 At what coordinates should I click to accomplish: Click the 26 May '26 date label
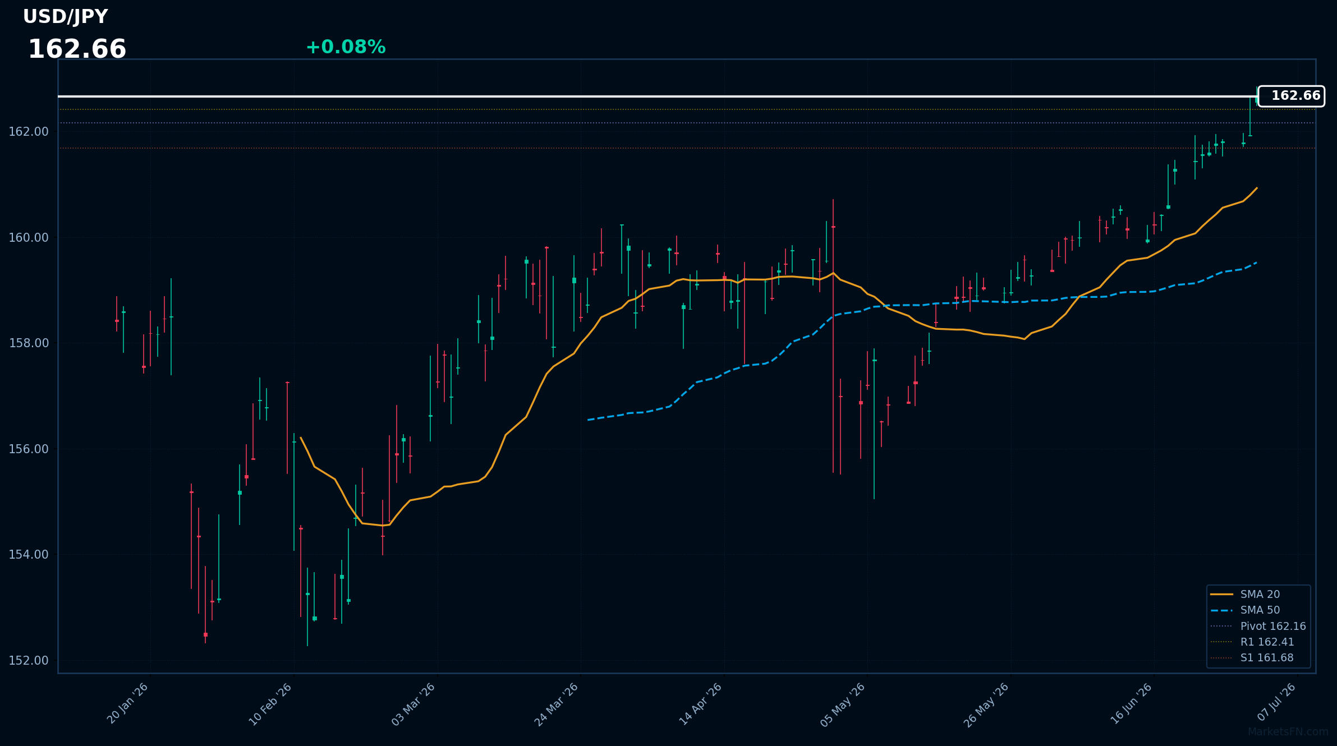986,704
